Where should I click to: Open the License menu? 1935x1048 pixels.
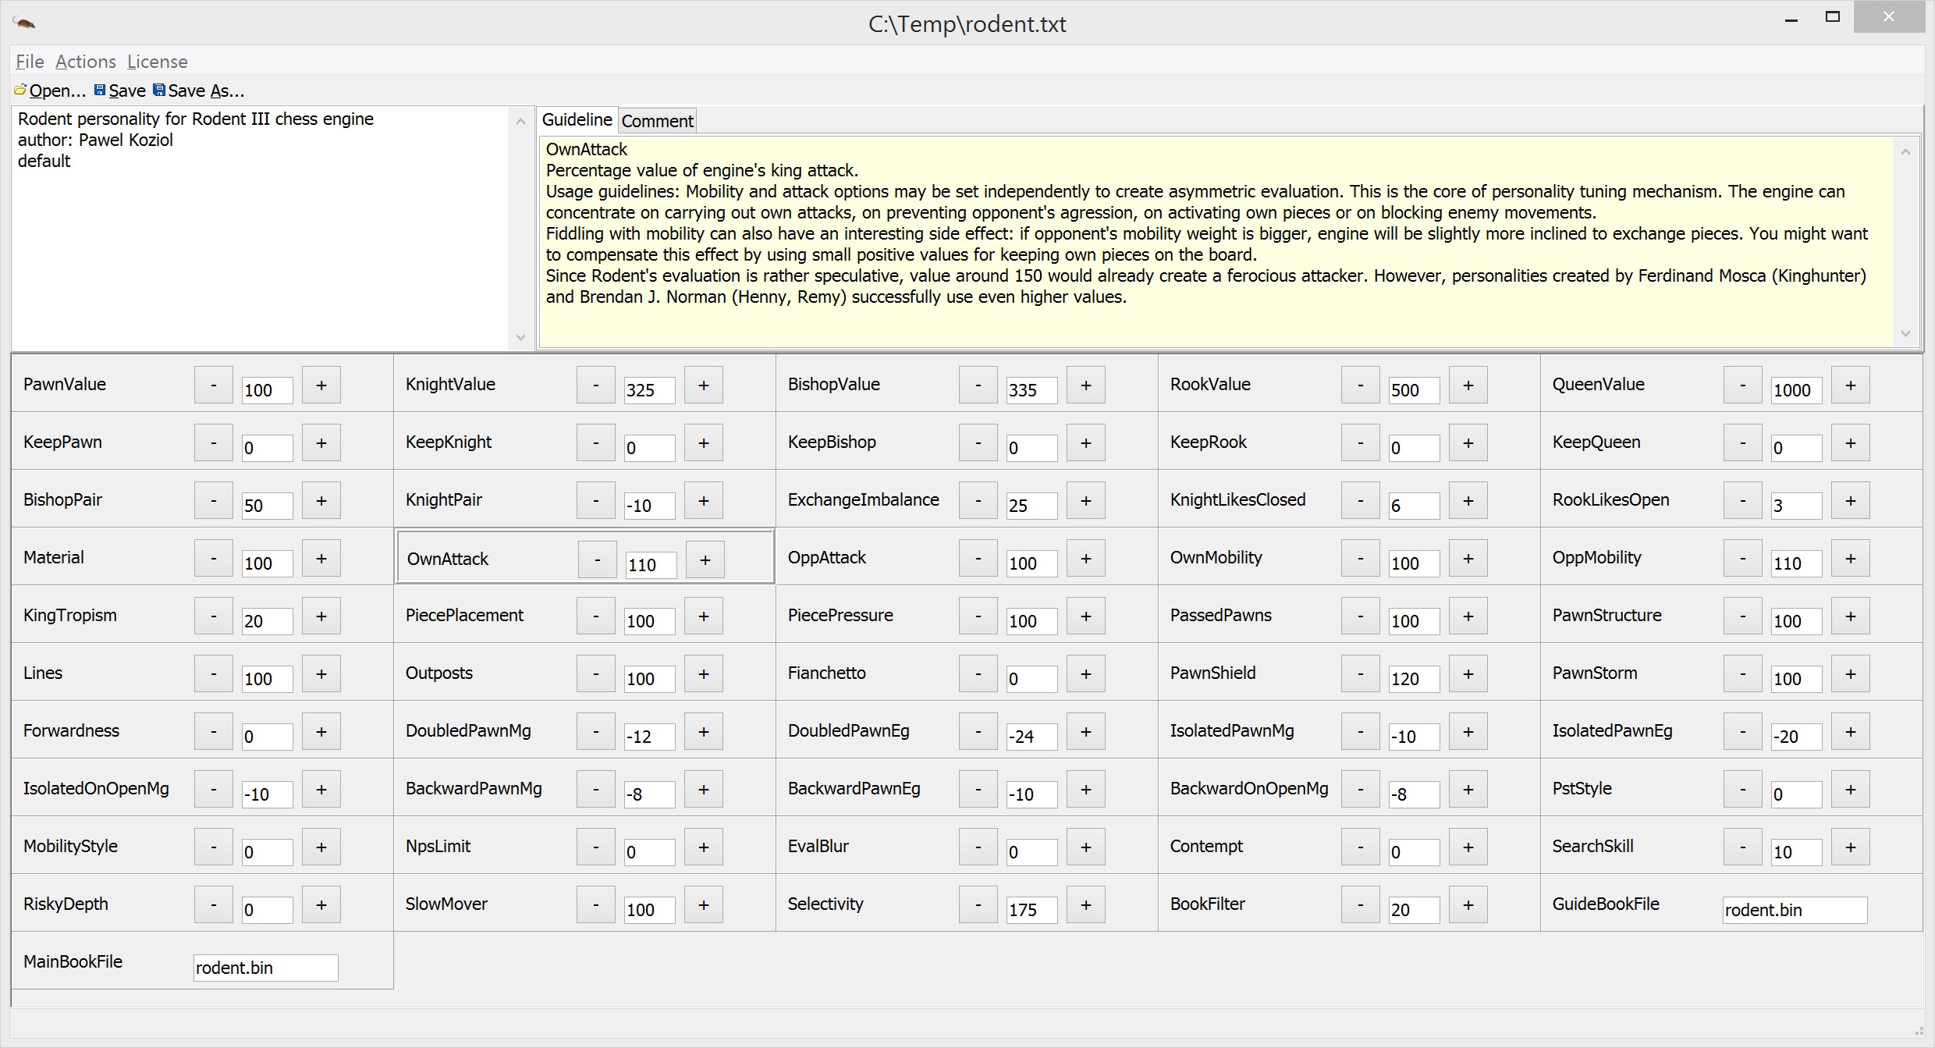157,62
